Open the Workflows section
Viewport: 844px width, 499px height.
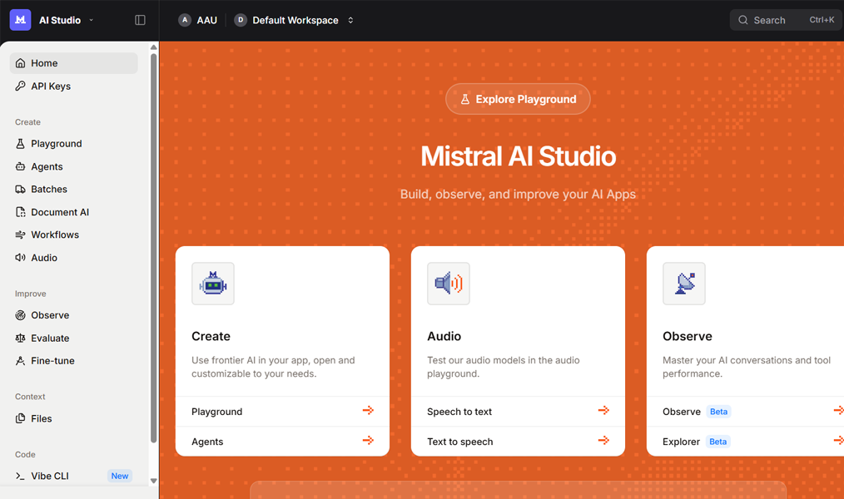pyautogui.click(x=55, y=235)
